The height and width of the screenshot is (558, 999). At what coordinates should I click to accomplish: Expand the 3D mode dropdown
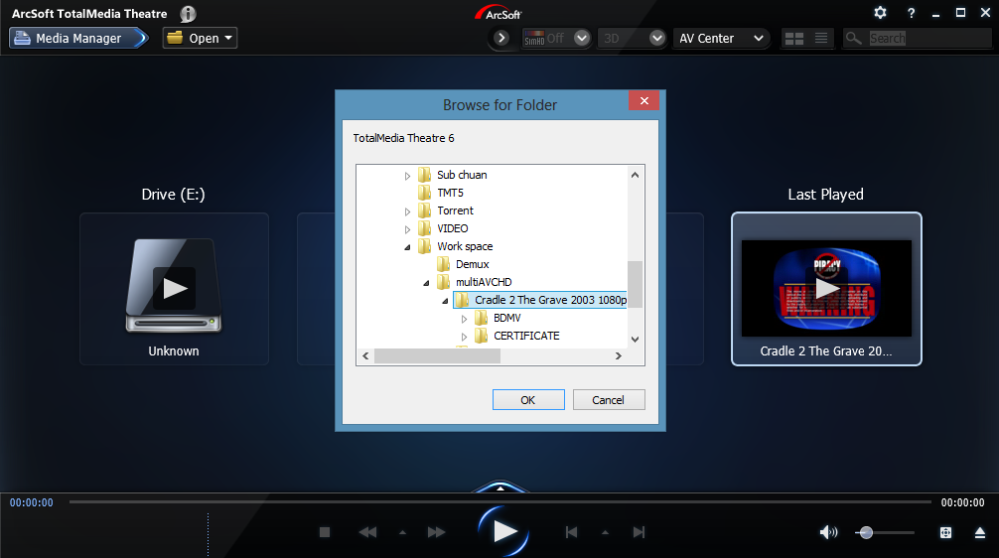[x=656, y=38]
